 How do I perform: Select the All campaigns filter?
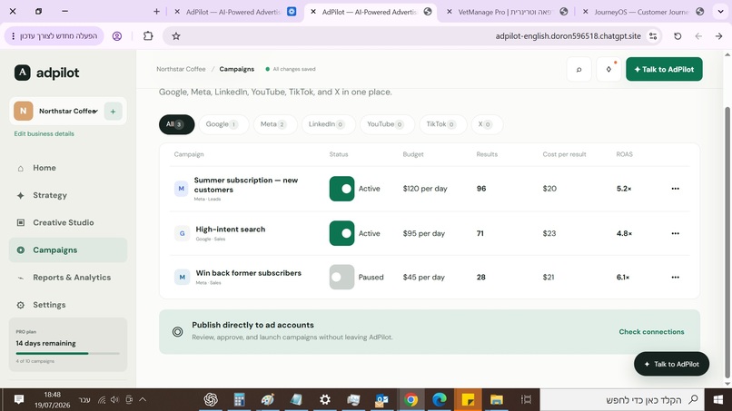tap(176, 124)
